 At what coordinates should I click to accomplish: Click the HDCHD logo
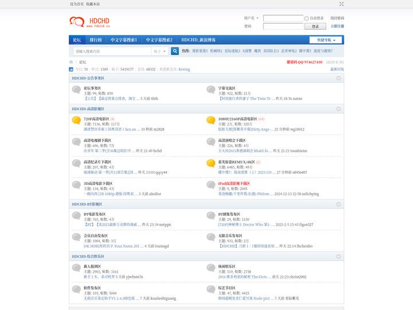click(89, 22)
